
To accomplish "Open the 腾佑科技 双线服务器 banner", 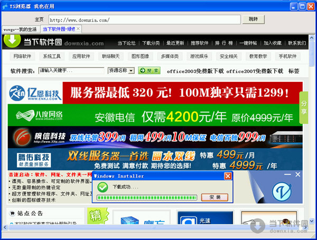I will (x=155, y=159).
